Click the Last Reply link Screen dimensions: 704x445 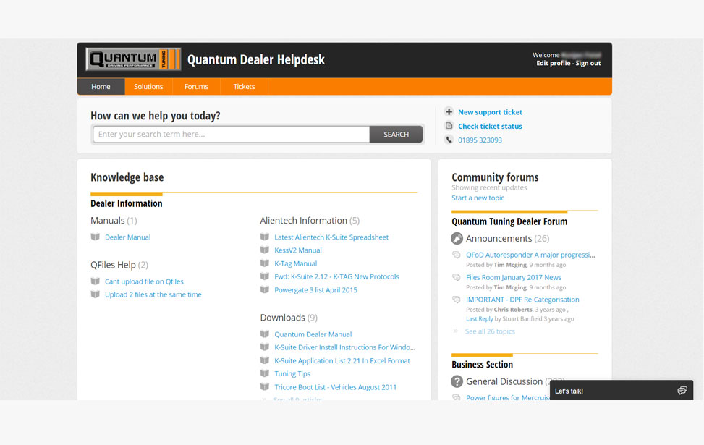tap(480, 319)
